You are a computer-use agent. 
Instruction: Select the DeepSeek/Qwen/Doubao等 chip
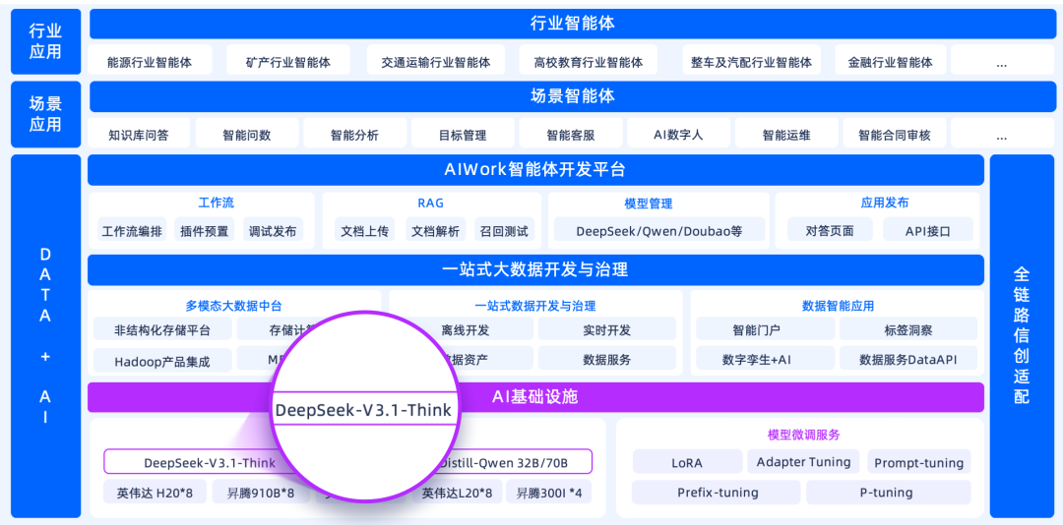(658, 230)
